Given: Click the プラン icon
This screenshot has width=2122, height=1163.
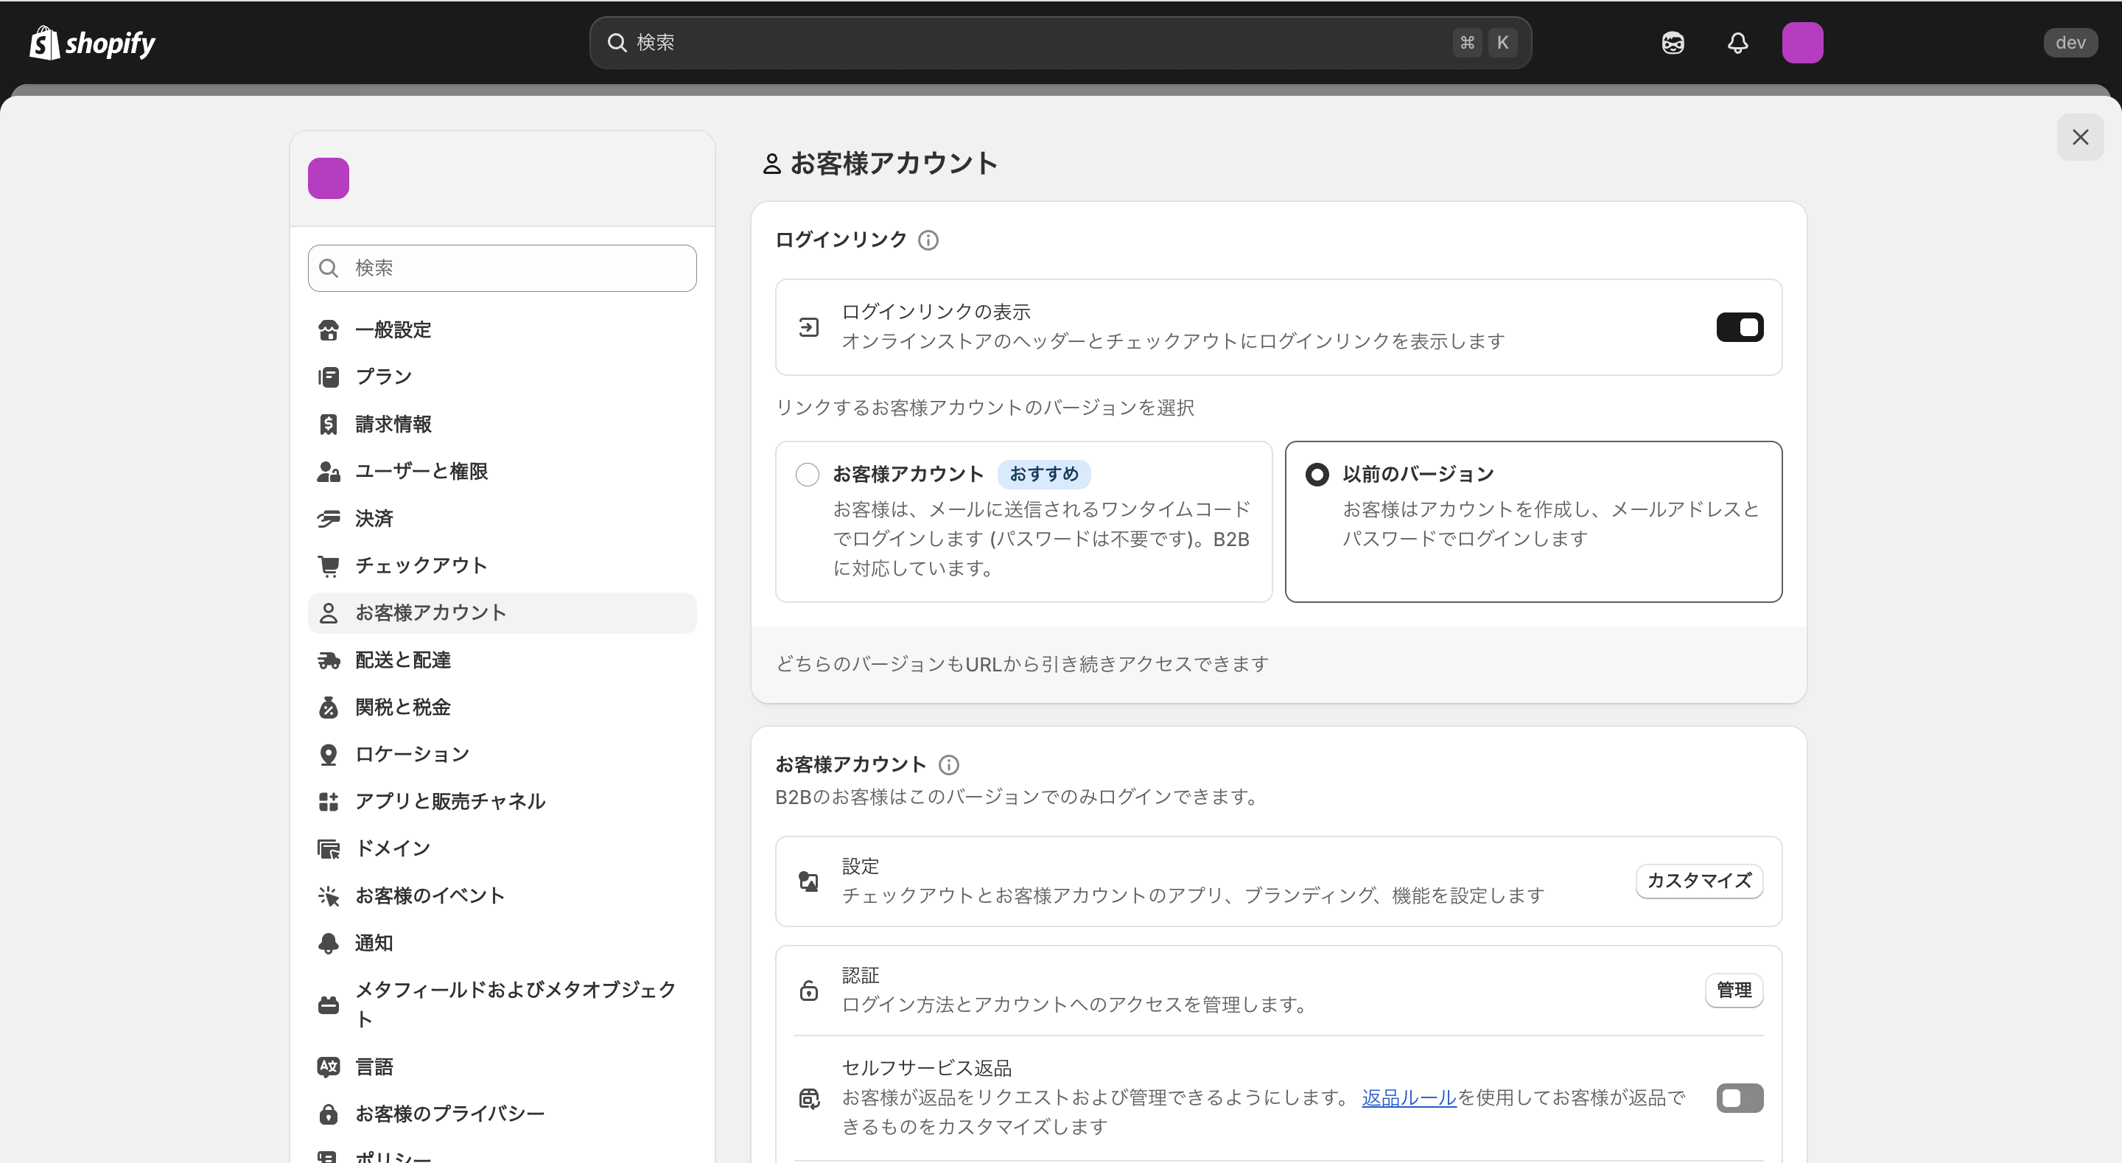Looking at the screenshot, I should click(x=329, y=377).
